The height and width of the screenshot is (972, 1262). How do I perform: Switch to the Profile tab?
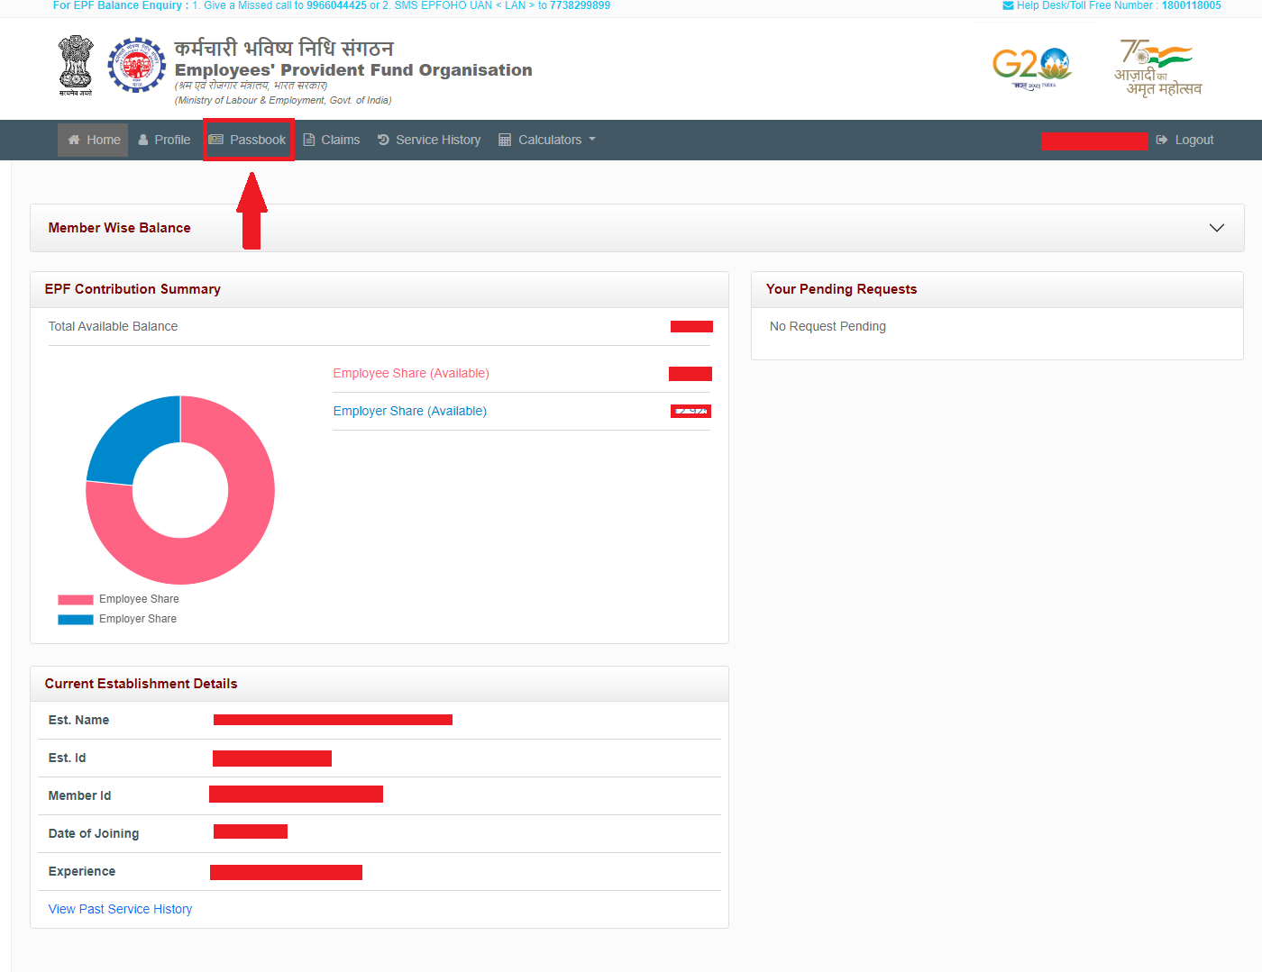(171, 140)
